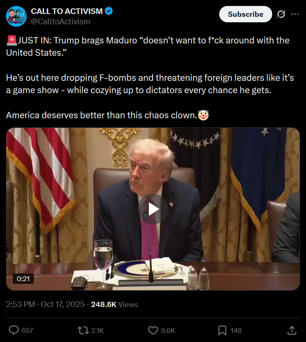Subscribe to Call to Activism

246,14
